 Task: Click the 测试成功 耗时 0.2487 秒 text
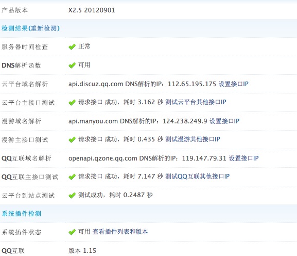point(115,195)
